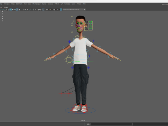
Task: Click the Exposure reset icon
Action: click(x=47, y=9)
